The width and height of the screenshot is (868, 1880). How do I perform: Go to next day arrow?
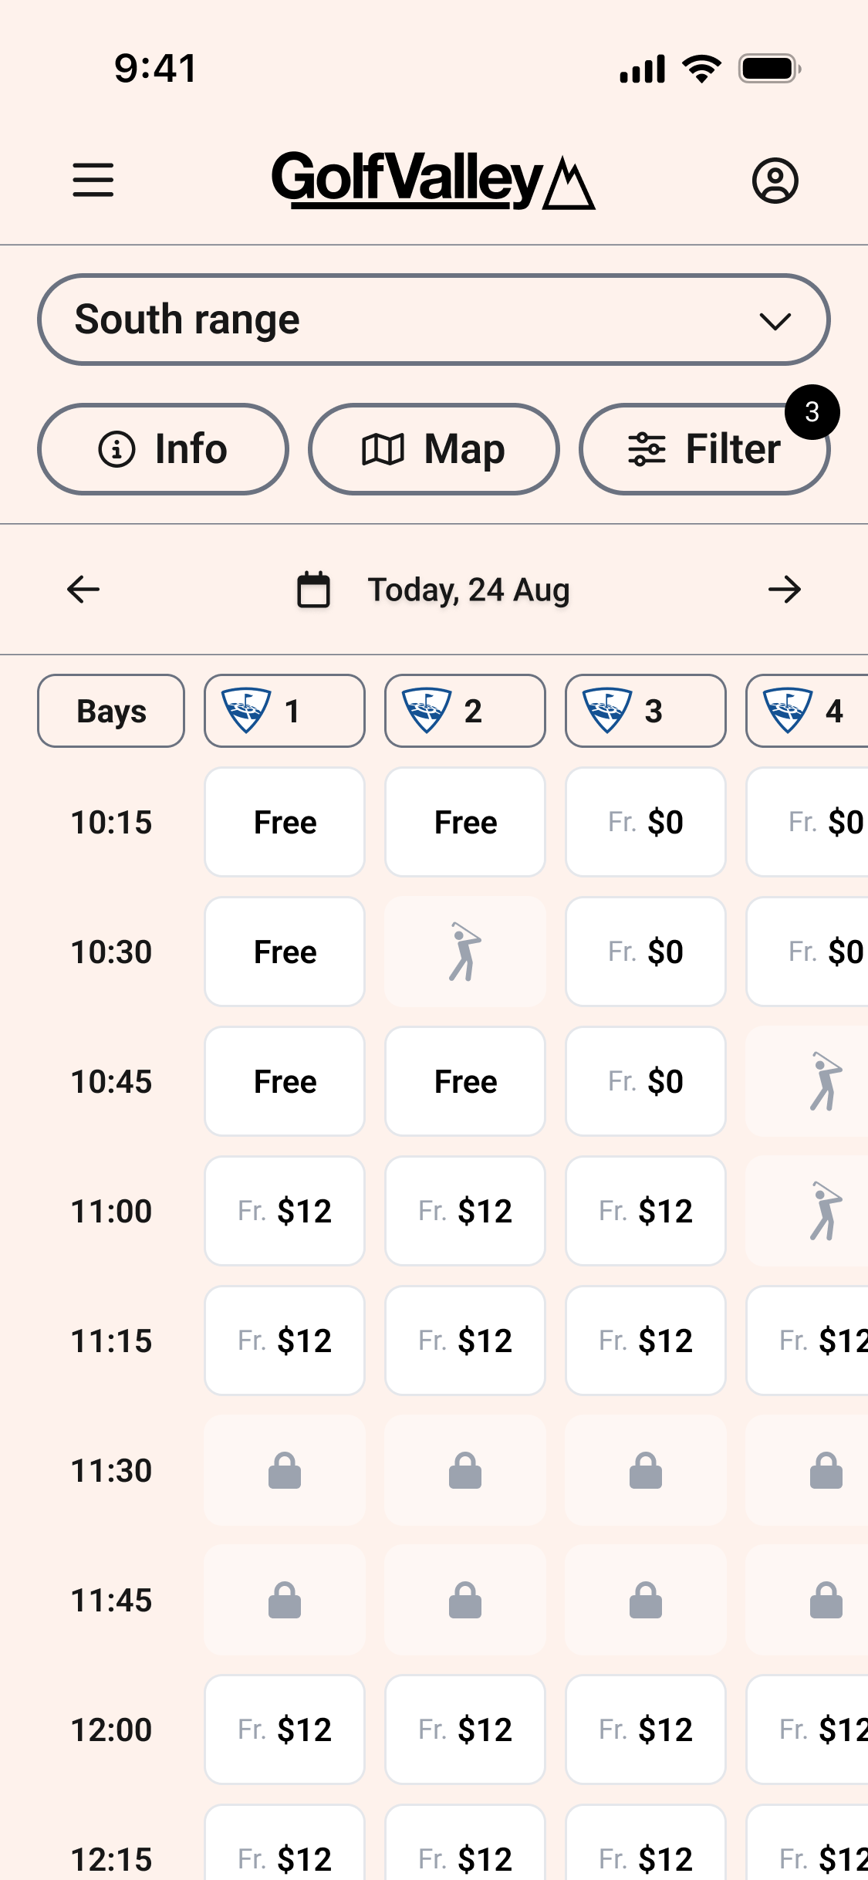pos(785,590)
